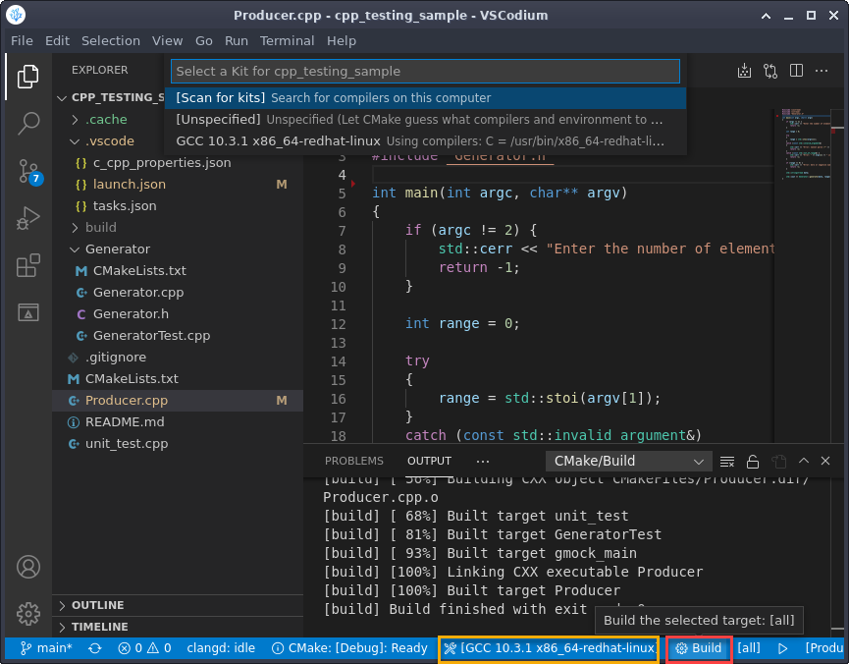Viewport: 849px width, 664px height.
Task: Click Build in the status bar
Action: pos(698,648)
